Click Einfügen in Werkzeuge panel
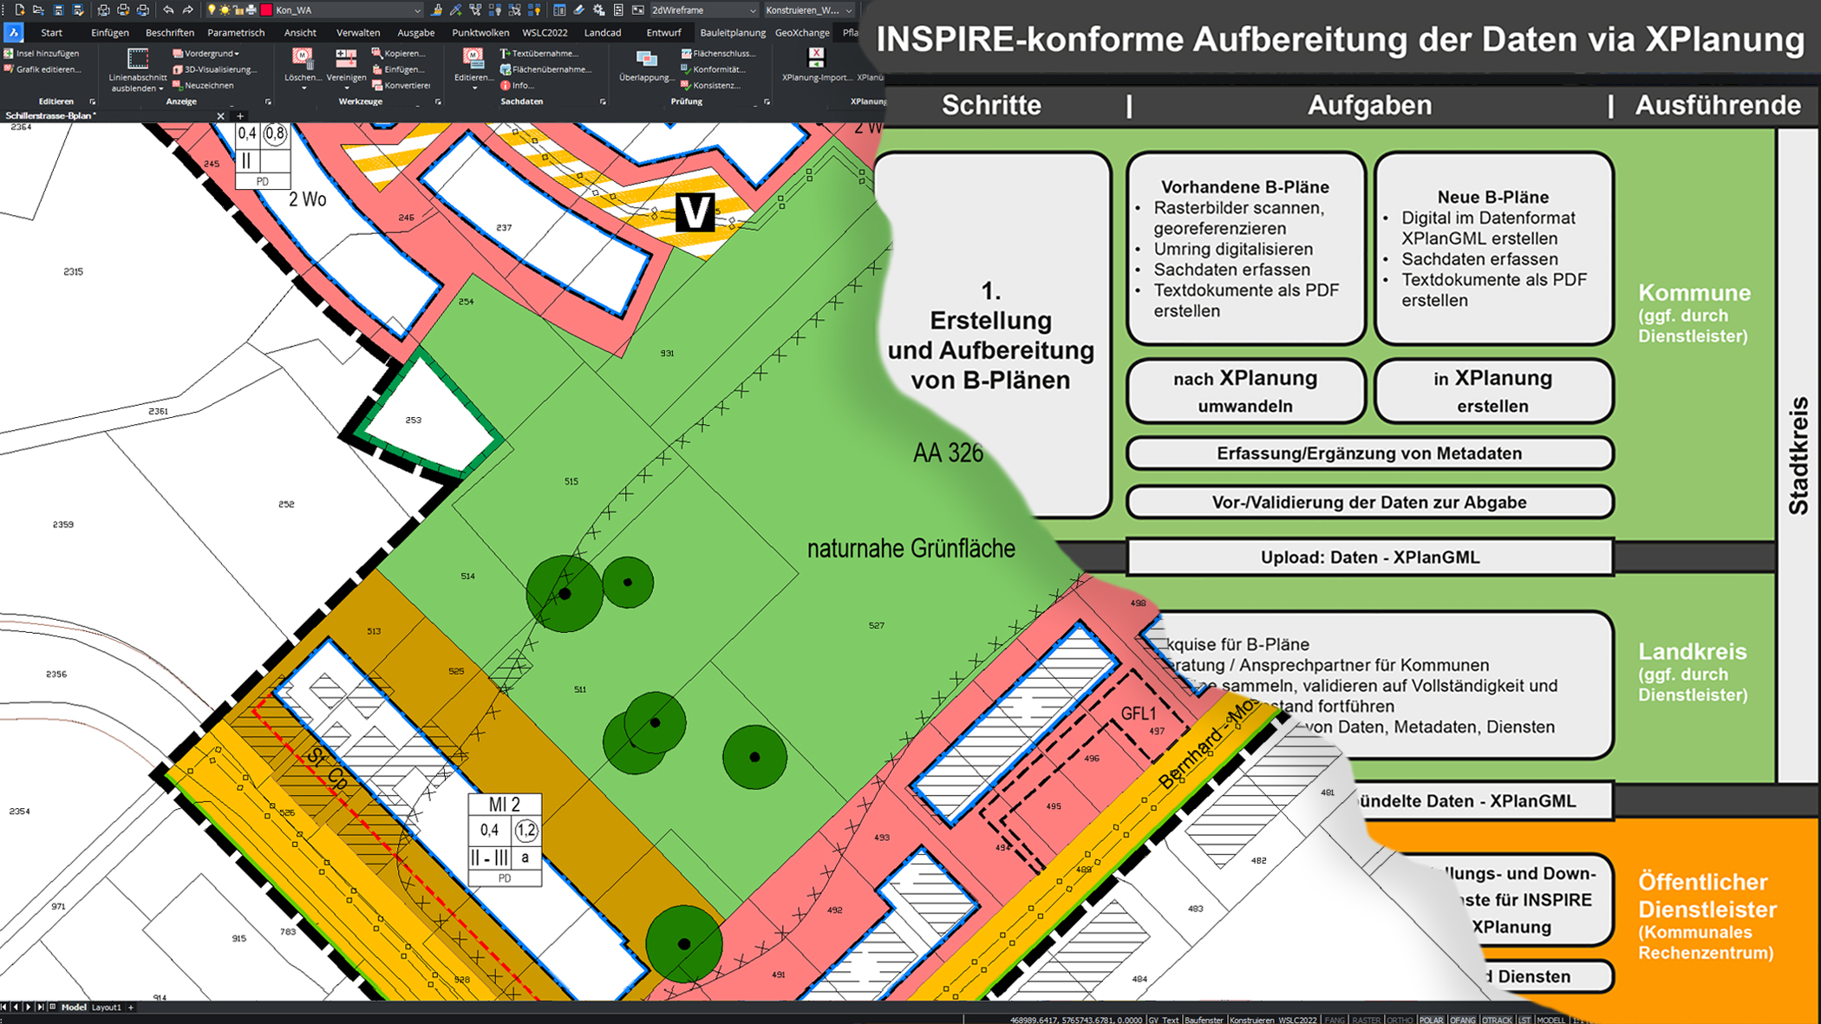The height and width of the screenshot is (1024, 1821). pyautogui.click(x=398, y=69)
